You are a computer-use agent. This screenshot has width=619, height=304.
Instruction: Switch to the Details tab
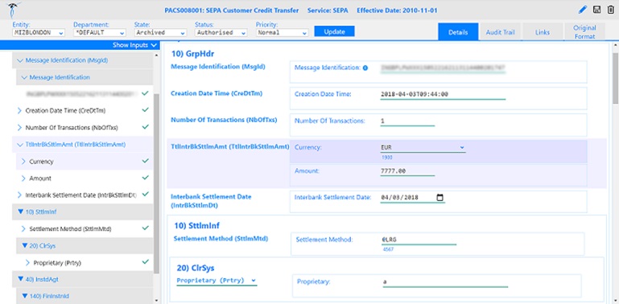pyautogui.click(x=458, y=32)
